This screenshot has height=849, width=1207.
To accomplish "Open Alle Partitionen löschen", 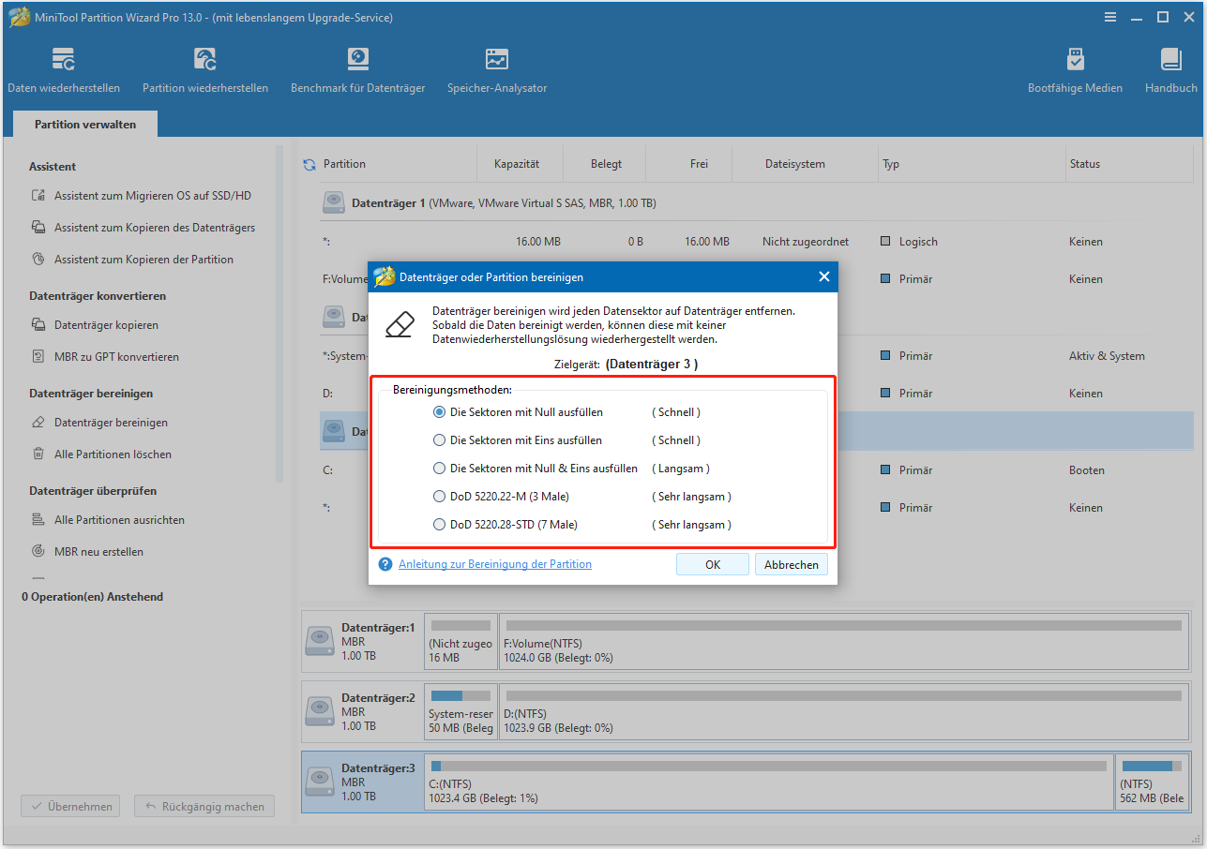I will tap(112, 454).
